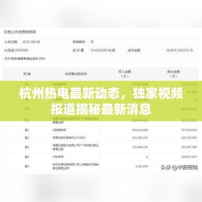Select the announcement date 2021-08-04
202x202 pixels.
tap(31, 42)
